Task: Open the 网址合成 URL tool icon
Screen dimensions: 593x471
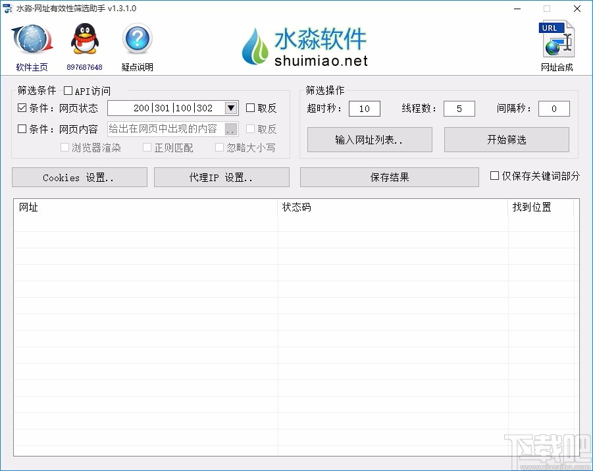Action: point(556,41)
